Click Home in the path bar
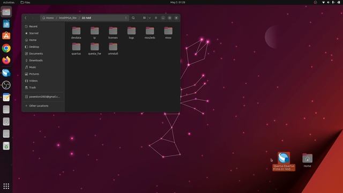 coord(48,18)
